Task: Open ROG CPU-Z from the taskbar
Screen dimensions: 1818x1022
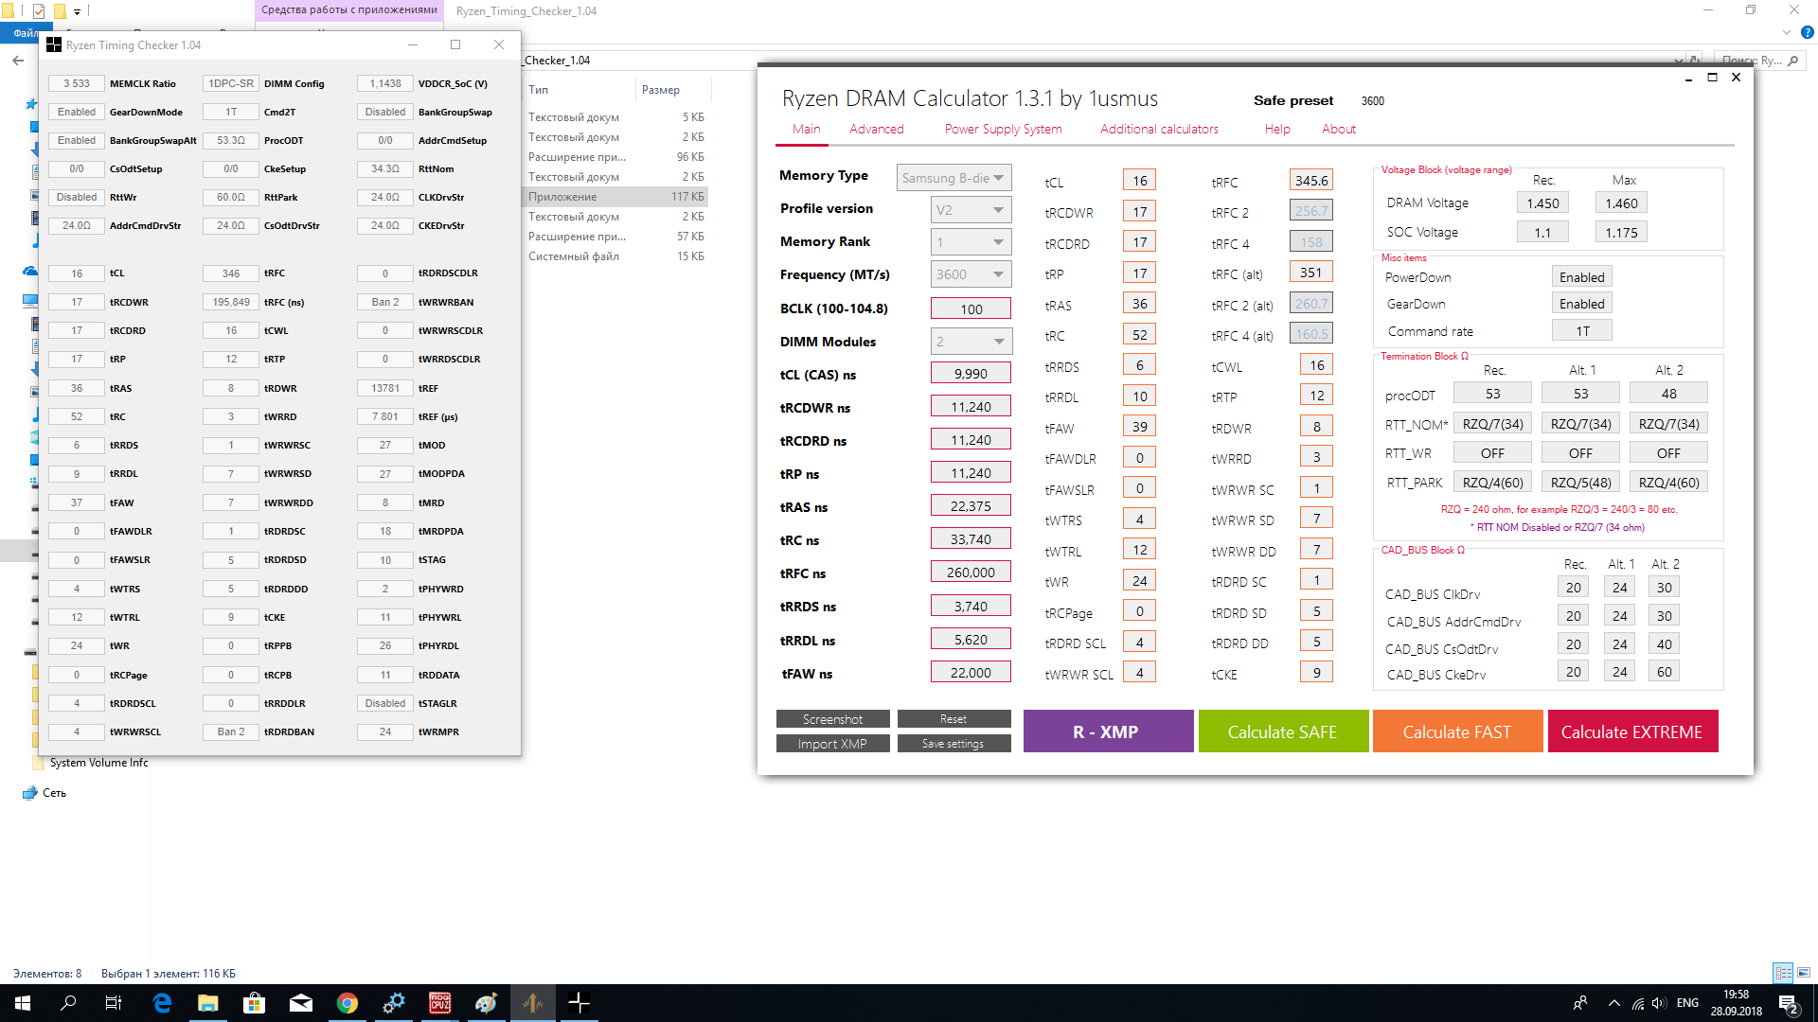Action: [440, 1003]
